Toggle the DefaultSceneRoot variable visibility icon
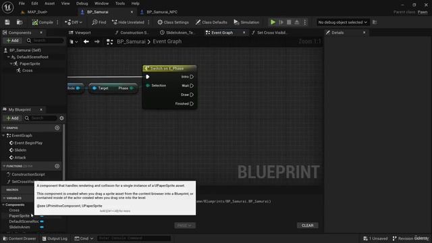This screenshot has width=432, height=243. (x=42, y=221)
